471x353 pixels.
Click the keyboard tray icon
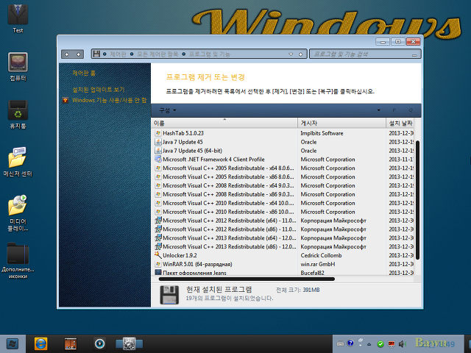point(340,343)
